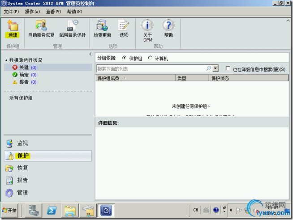
Task: Switch to the 报告 workspace
Action: coord(47,180)
